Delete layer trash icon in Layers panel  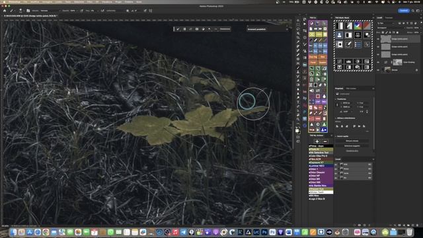[417, 225]
